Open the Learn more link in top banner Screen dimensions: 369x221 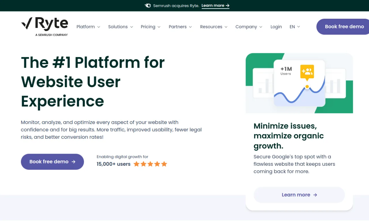pos(215,5)
